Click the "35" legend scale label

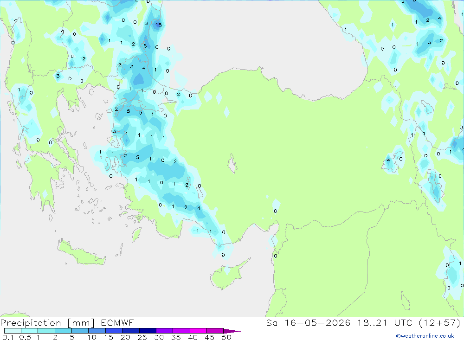tap(176, 337)
